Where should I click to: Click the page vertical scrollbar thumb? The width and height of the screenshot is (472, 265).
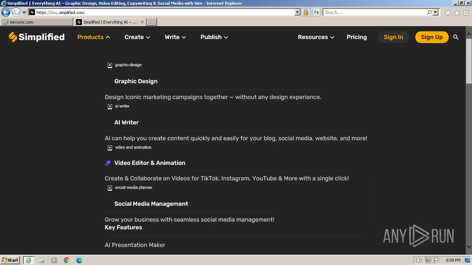pos(469,61)
